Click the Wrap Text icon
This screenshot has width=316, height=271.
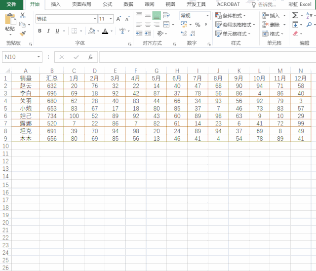[166, 15]
